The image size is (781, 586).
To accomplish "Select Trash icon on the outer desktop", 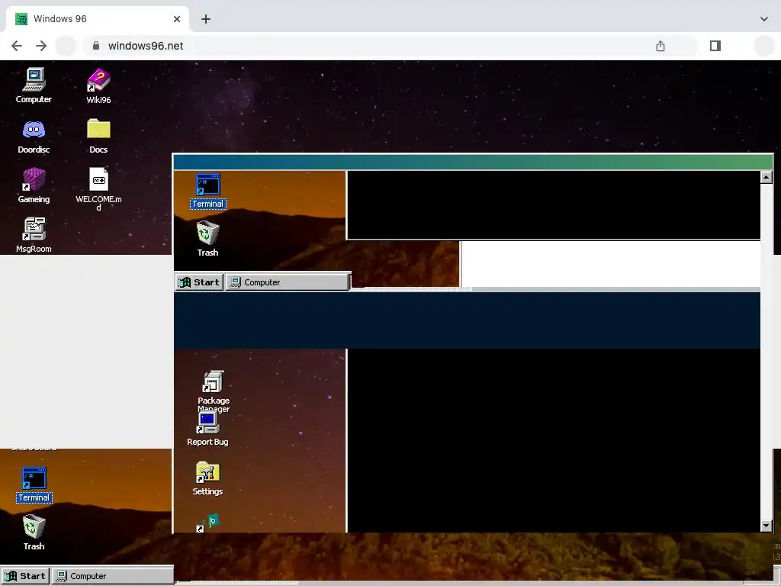I will coord(34,532).
